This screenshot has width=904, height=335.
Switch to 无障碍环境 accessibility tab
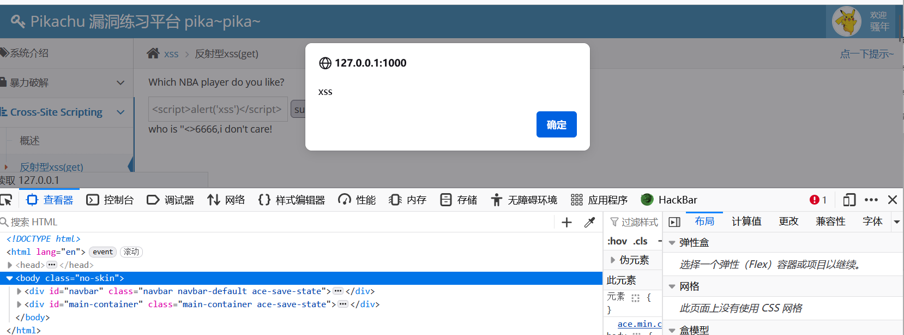pos(524,200)
